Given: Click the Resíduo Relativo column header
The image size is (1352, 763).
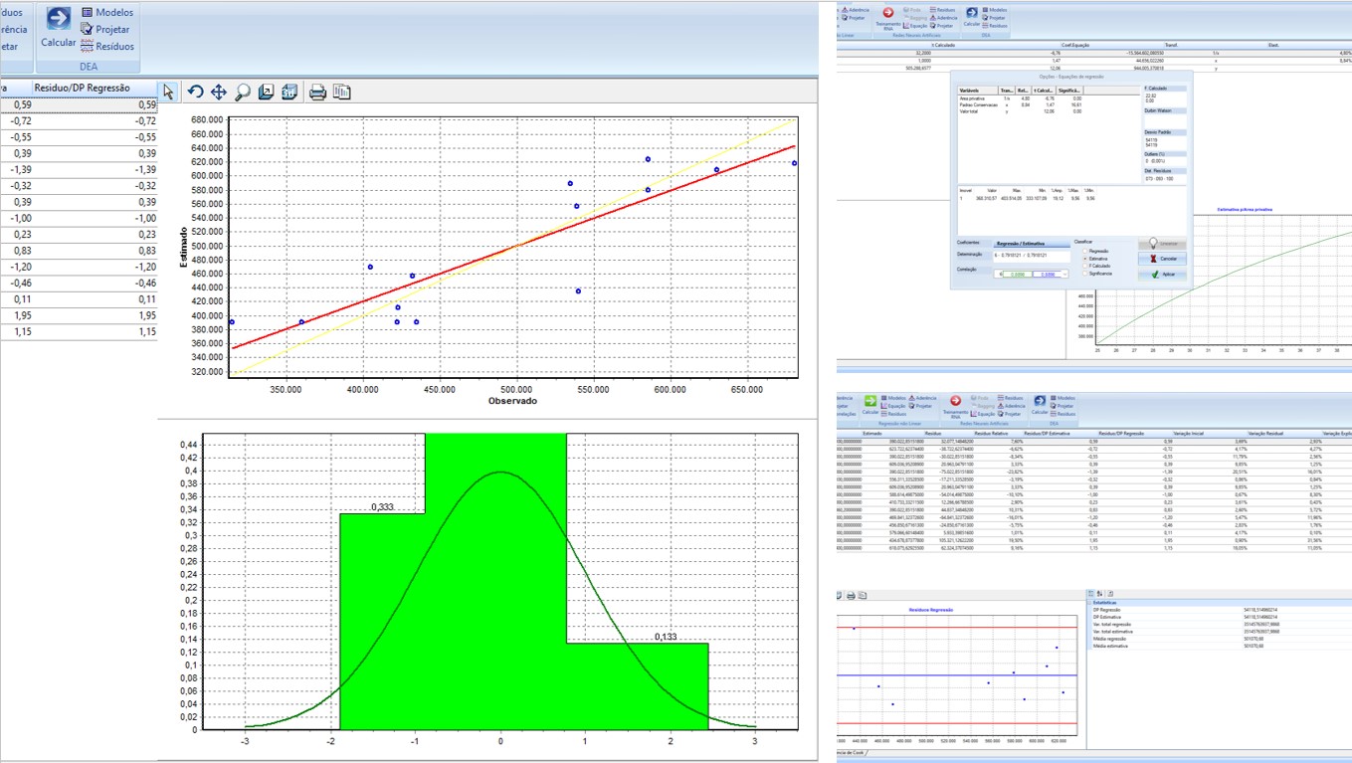Looking at the screenshot, I should 991,434.
